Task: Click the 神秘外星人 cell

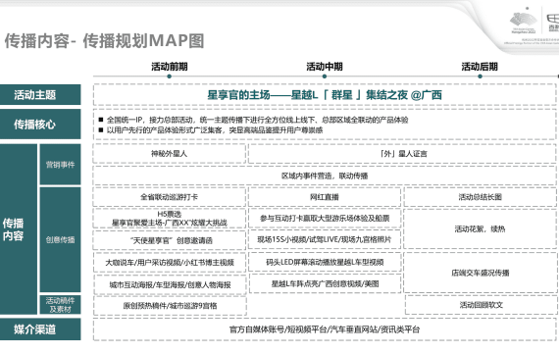Action: 170,154
